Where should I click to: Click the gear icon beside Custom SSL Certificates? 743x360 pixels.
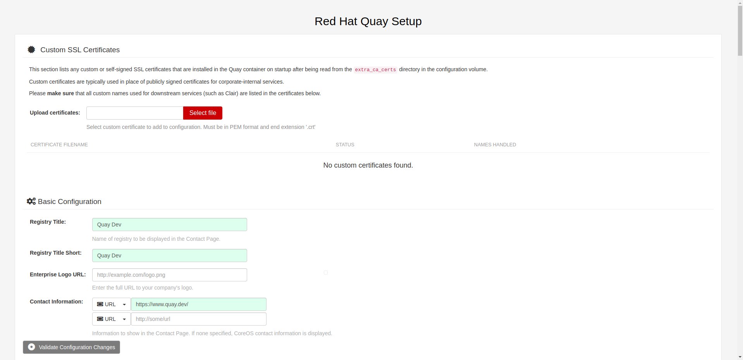click(x=31, y=50)
